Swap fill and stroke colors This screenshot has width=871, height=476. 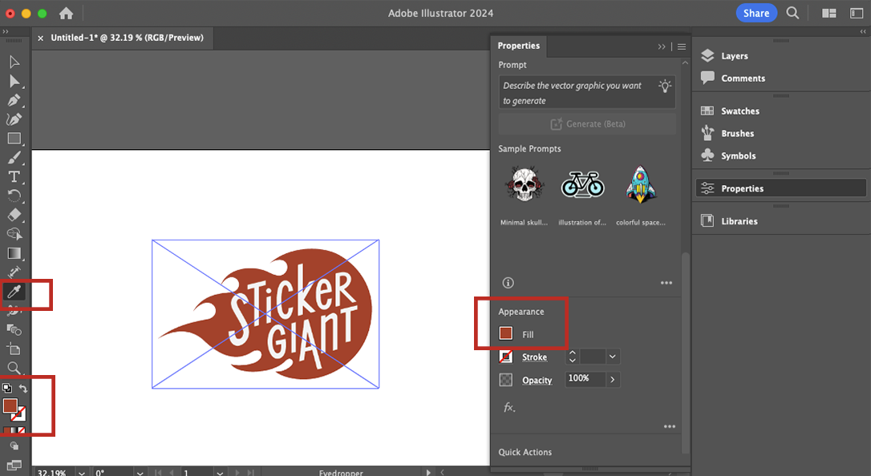click(x=22, y=389)
